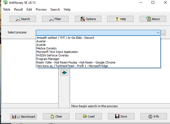Select the first Ayarlar process entry
The width and height of the screenshot is (170, 124).
98,41
